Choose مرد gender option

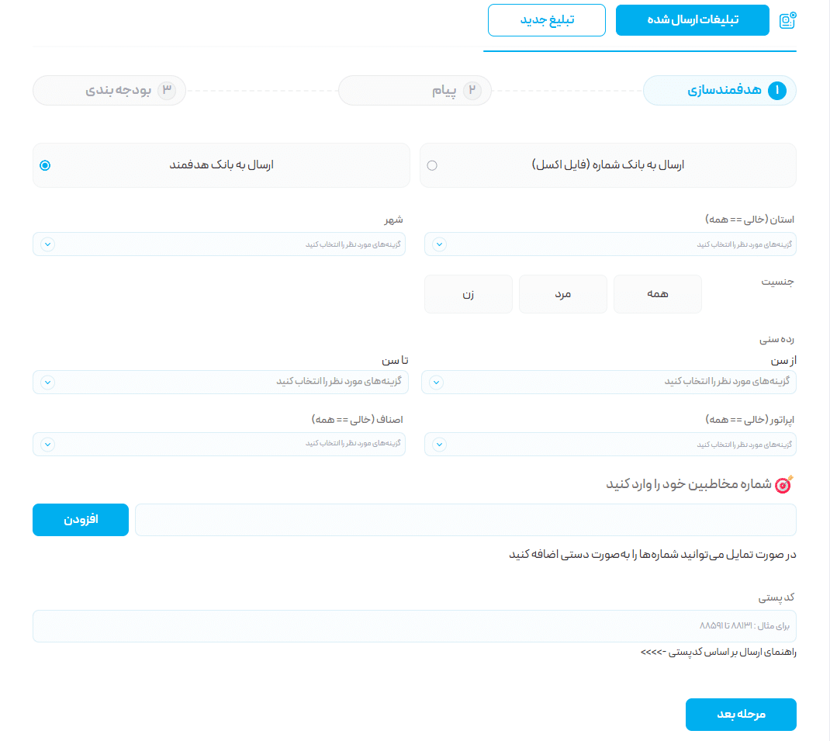[x=562, y=294]
